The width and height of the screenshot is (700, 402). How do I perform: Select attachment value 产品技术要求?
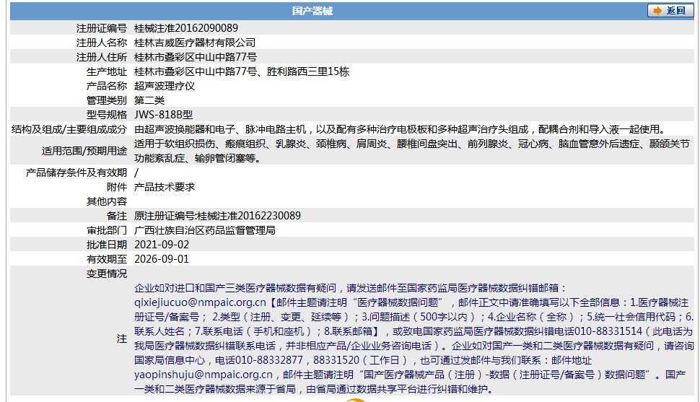click(165, 187)
